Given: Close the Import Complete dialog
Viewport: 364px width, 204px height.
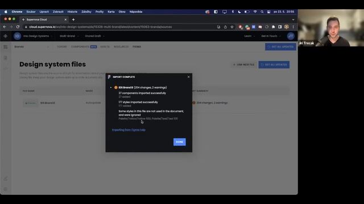Looking at the screenshot, I should (x=188, y=77).
